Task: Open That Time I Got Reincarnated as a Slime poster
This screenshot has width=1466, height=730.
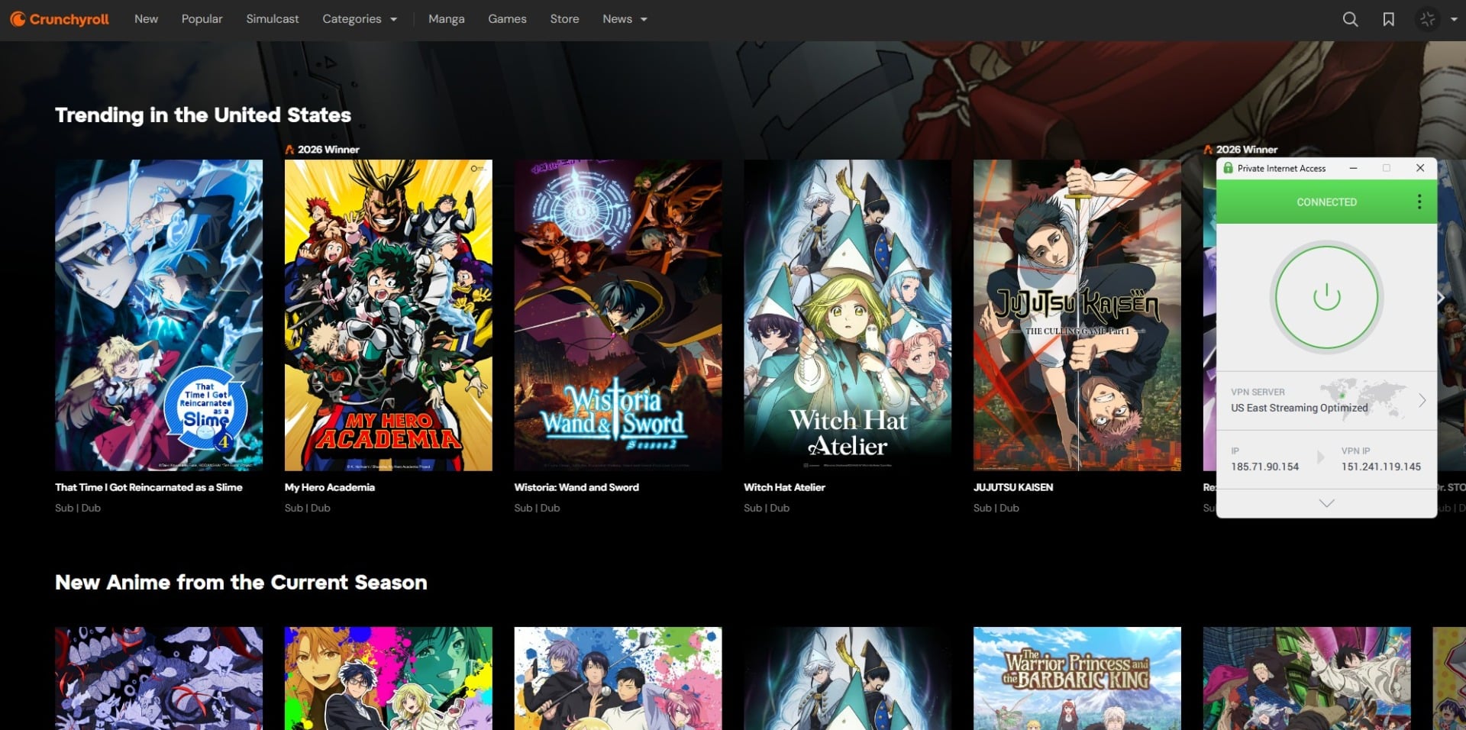Action: pyautogui.click(x=159, y=315)
